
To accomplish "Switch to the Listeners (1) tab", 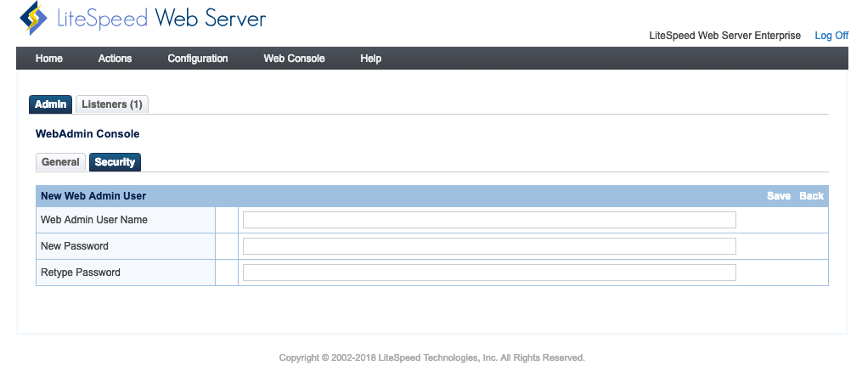I will pos(112,104).
